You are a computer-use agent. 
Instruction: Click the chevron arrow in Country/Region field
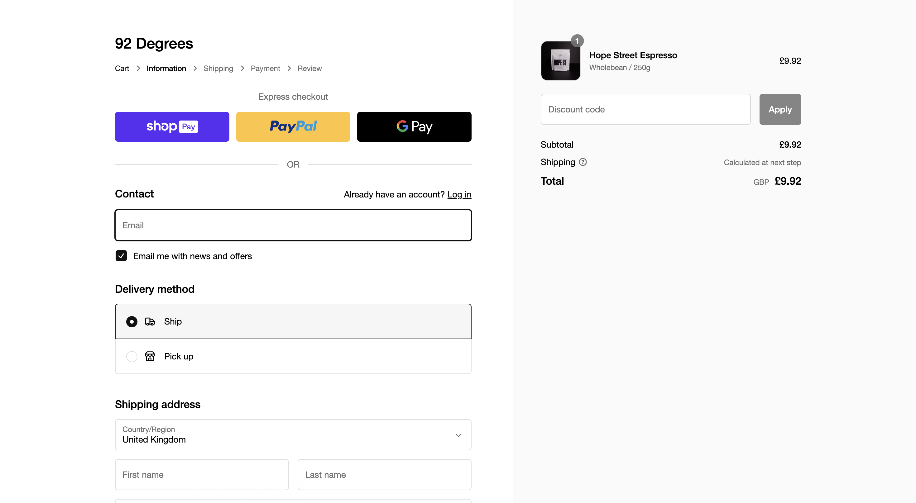(458, 435)
